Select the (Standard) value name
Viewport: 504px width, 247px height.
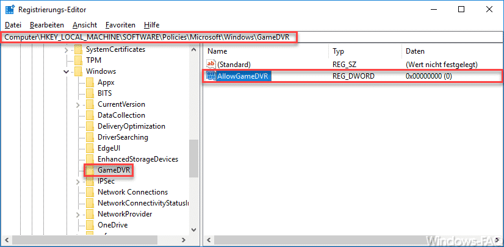[x=234, y=65]
